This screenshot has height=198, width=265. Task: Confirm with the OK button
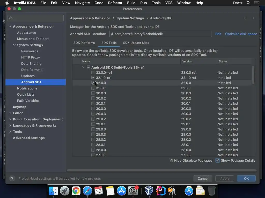tap(246, 178)
